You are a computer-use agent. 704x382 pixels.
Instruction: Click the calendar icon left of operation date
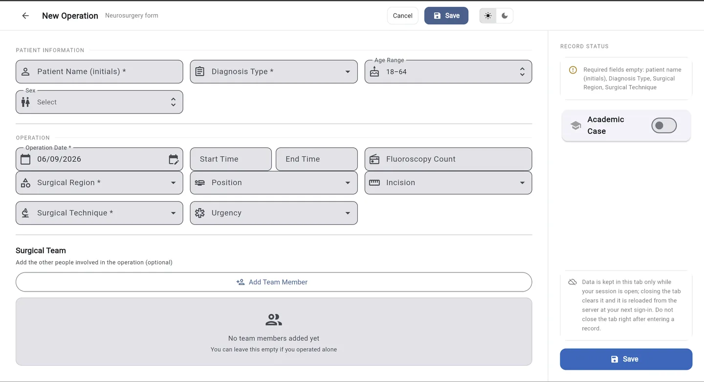25,159
